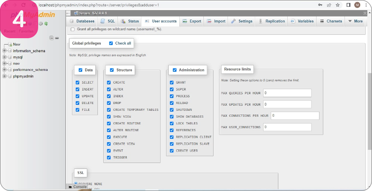
Task: Toggle the Structure group checkbox
Action: pos(112,70)
